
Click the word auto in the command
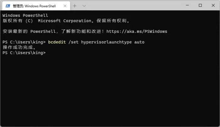point(139,42)
